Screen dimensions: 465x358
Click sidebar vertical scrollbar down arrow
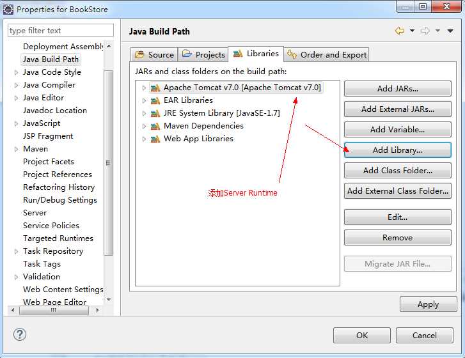click(x=109, y=300)
